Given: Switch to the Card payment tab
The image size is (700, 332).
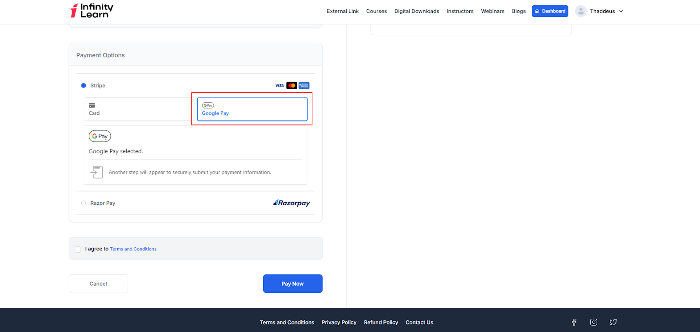Looking at the screenshot, I should click(x=138, y=109).
